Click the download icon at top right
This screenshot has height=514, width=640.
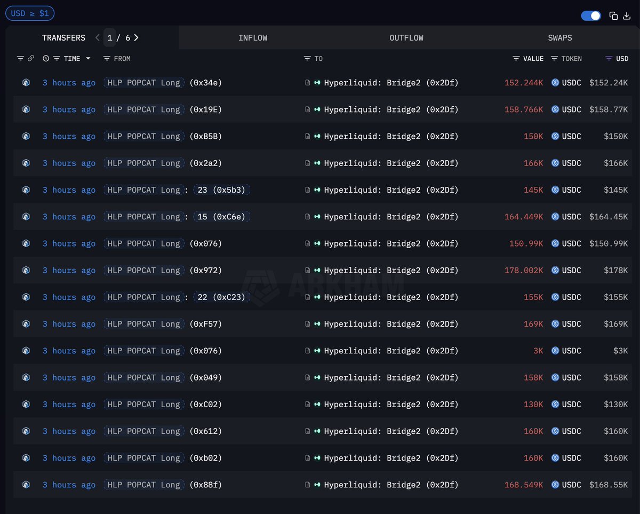[x=627, y=16]
